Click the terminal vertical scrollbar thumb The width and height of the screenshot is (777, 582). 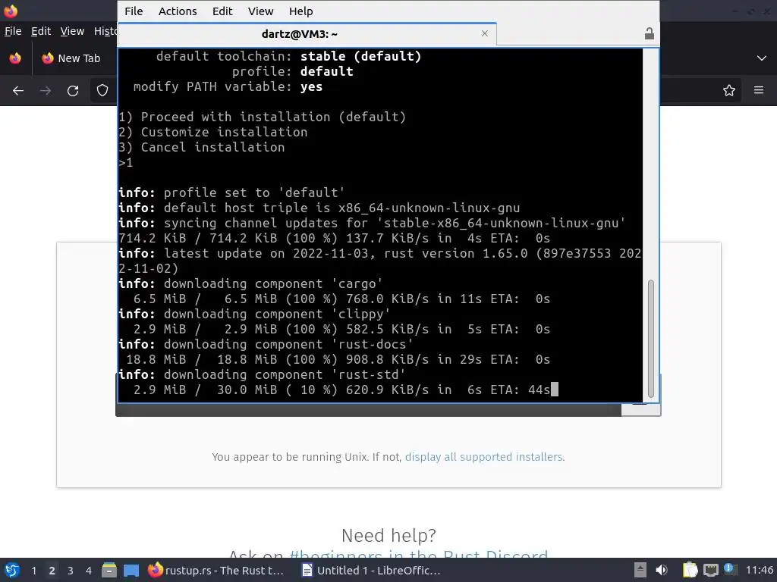click(650, 339)
